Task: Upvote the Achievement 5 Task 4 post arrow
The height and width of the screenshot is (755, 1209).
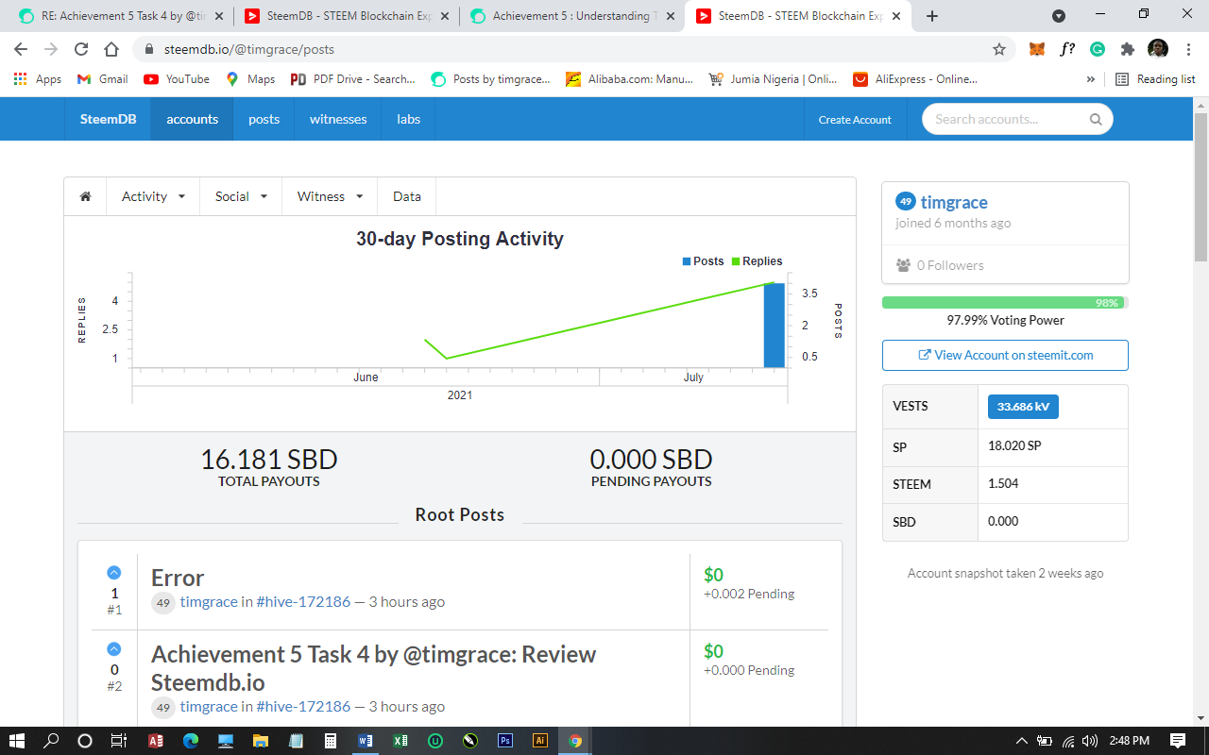Action: click(114, 648)
